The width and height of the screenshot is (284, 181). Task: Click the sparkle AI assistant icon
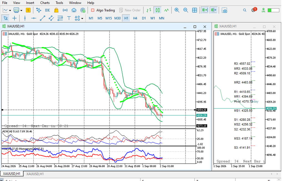coord(39,10)
